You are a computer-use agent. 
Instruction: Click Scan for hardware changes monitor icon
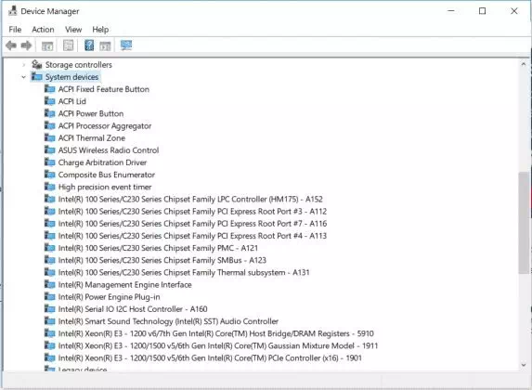(x=126, y=45)
